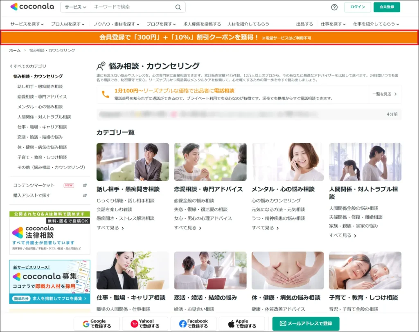This screenshot has width=419, height=332.
Task: Click the envelope icon on メールアドレスで登録
Action: (x=284, y=323)
